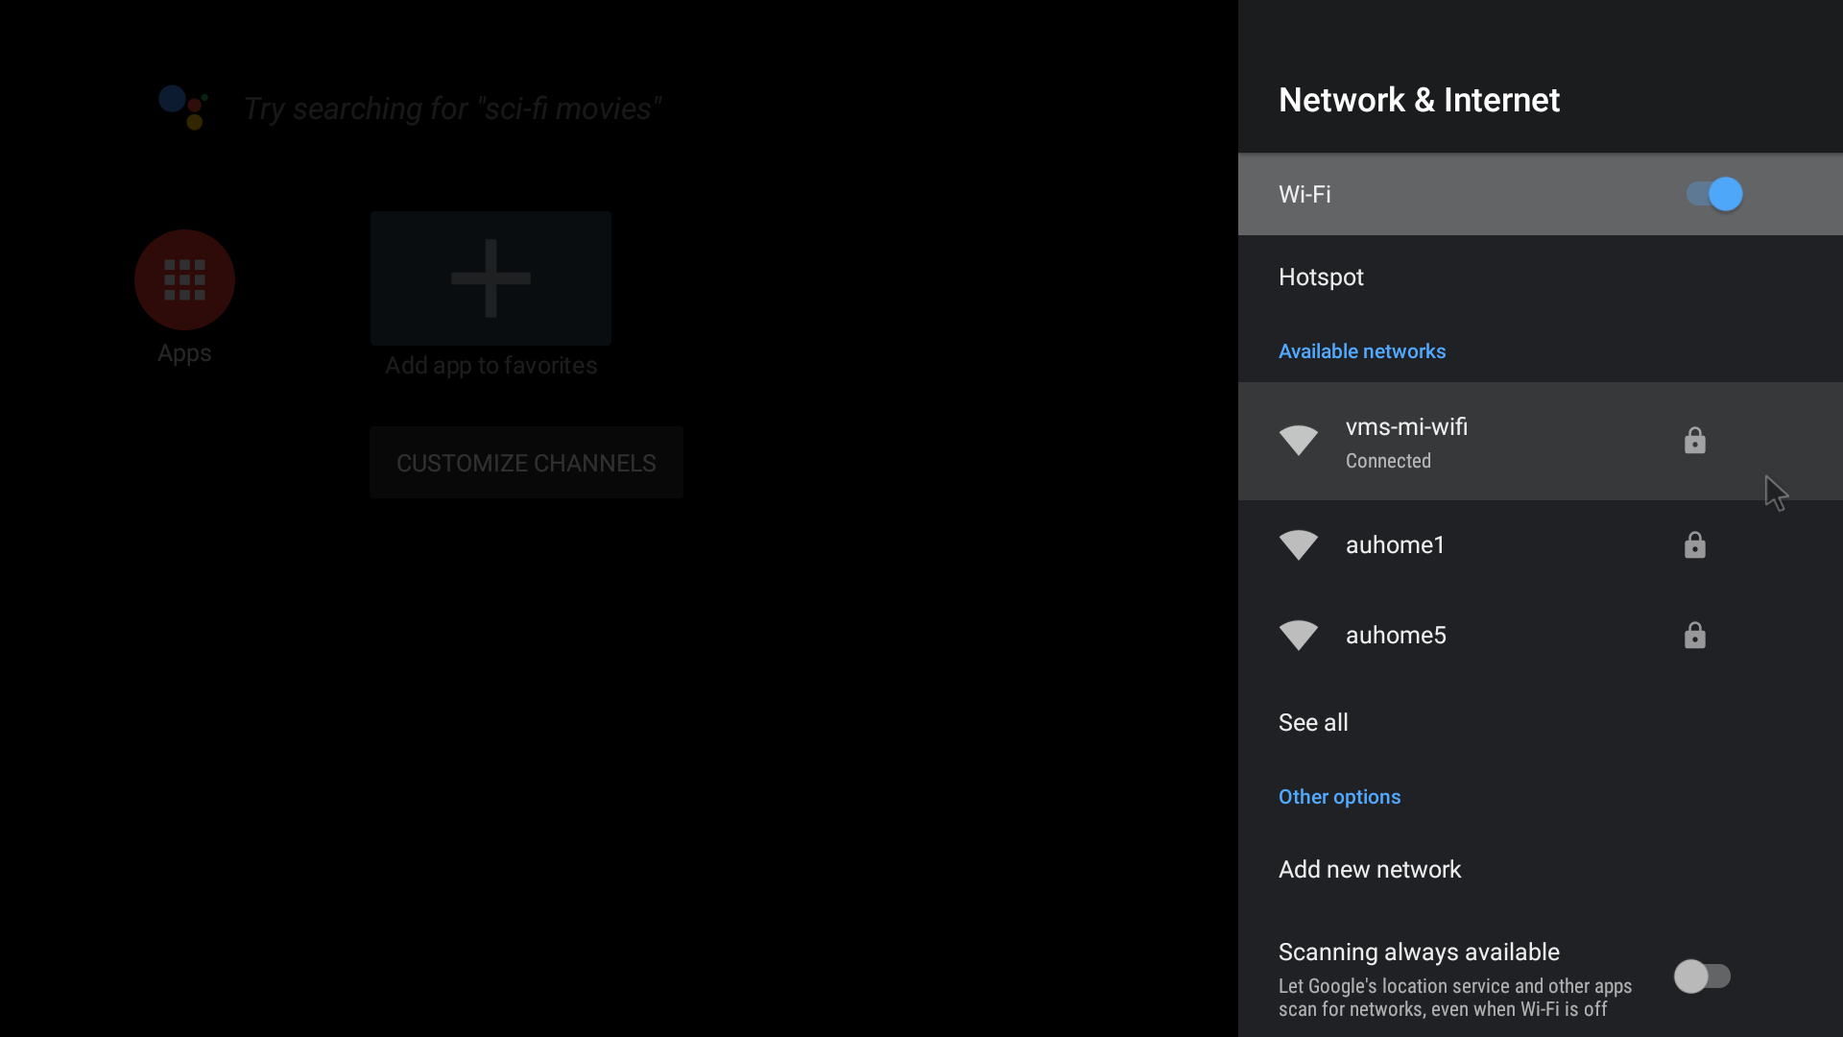Click the Scanning always available slider control
Screen dimensions: 1843x1037
pyautogui.click(x=1704, y=977)
